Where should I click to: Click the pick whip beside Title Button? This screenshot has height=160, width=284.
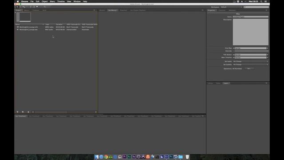click(234, 55)
